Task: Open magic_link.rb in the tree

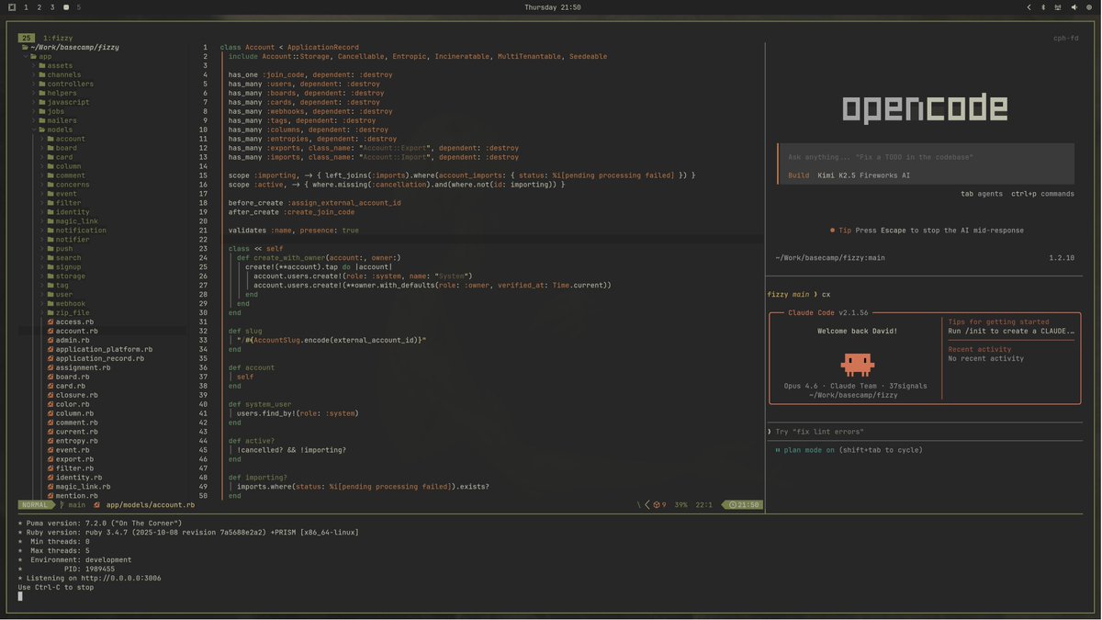Action: coord(83,488)
